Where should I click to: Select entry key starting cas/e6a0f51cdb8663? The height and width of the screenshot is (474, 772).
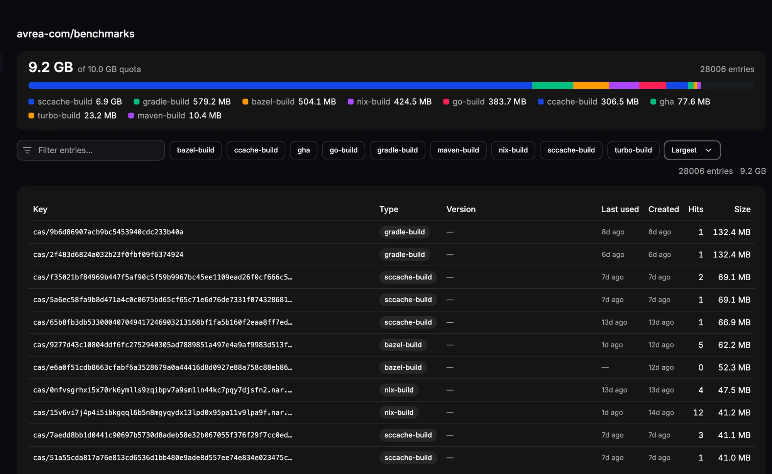point(163,367)
